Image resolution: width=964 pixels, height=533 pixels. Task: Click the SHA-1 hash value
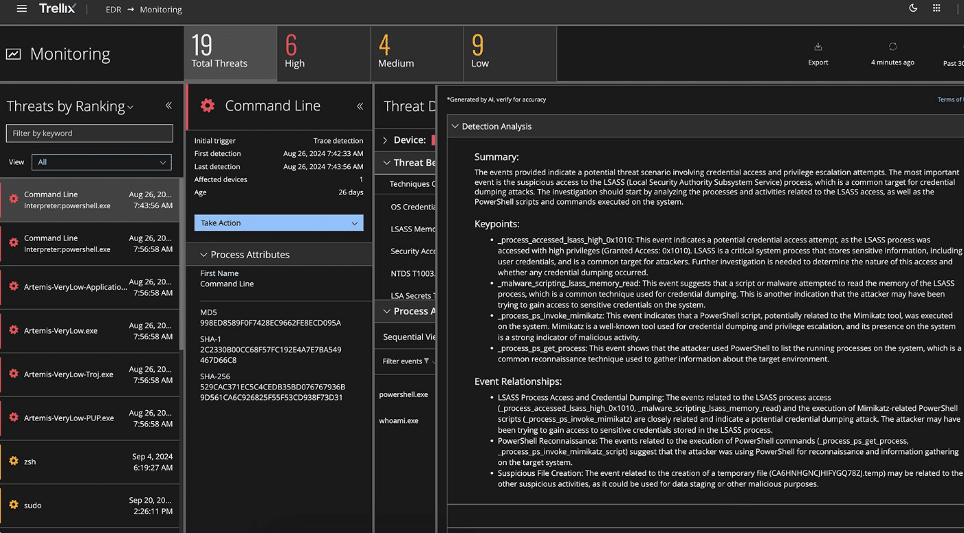(x=270, y=355)
